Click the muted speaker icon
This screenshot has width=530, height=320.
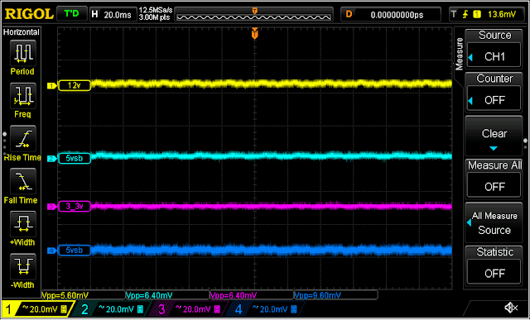coord(511,307)
